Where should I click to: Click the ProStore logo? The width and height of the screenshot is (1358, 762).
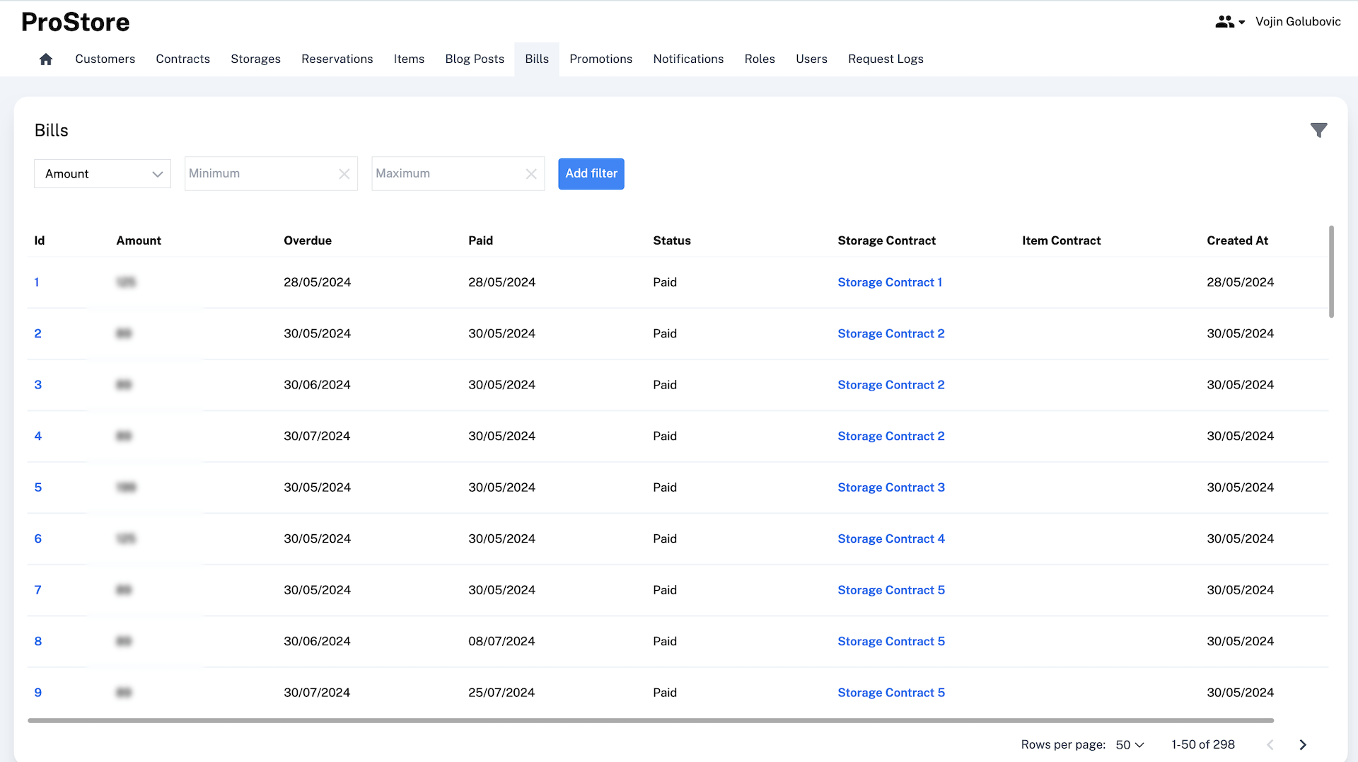click(x=76, y=22)
